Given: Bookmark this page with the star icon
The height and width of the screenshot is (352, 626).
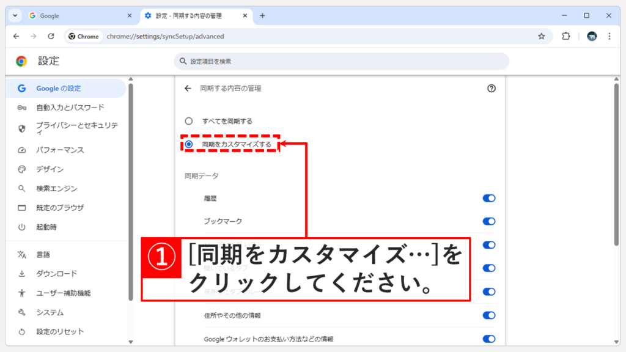Looking at the screenshot, I should tap(542, 36).
